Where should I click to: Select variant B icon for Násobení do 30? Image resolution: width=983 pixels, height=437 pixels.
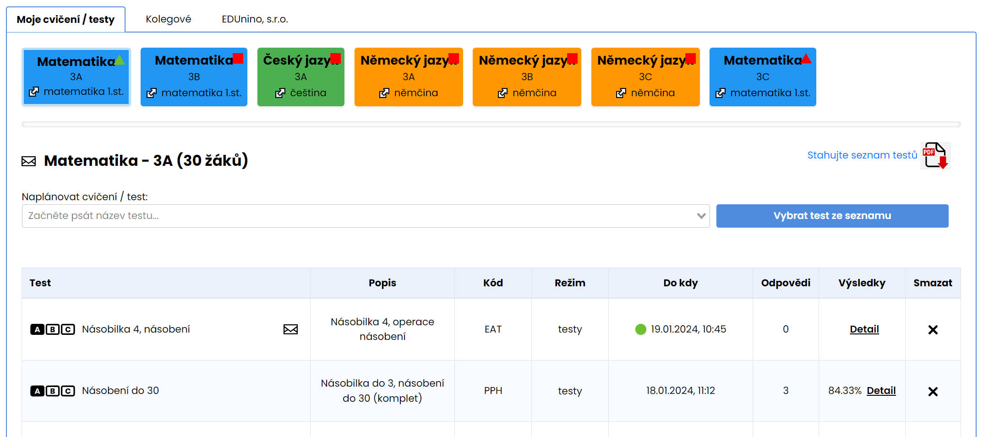click(x=53, y=391)
